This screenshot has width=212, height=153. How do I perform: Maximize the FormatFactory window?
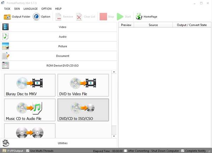click(x=201, y=3)
